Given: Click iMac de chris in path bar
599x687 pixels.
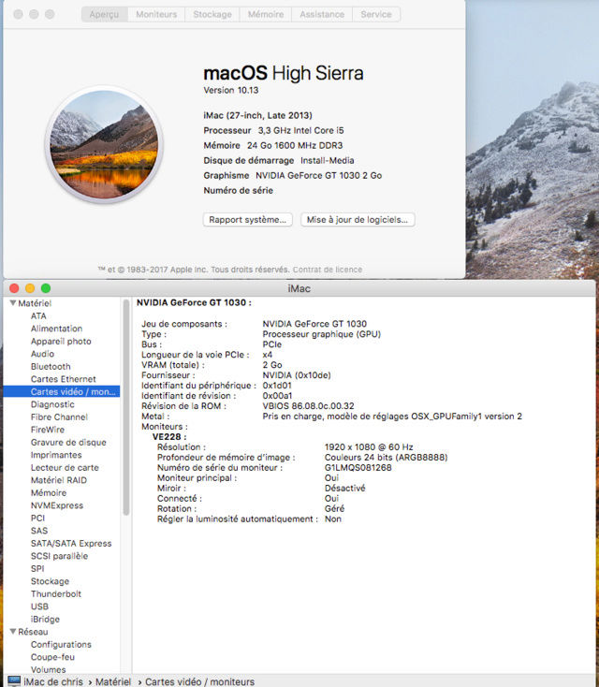Looking at the screenshot, I should pyautogui.click(x=53, y=681).
